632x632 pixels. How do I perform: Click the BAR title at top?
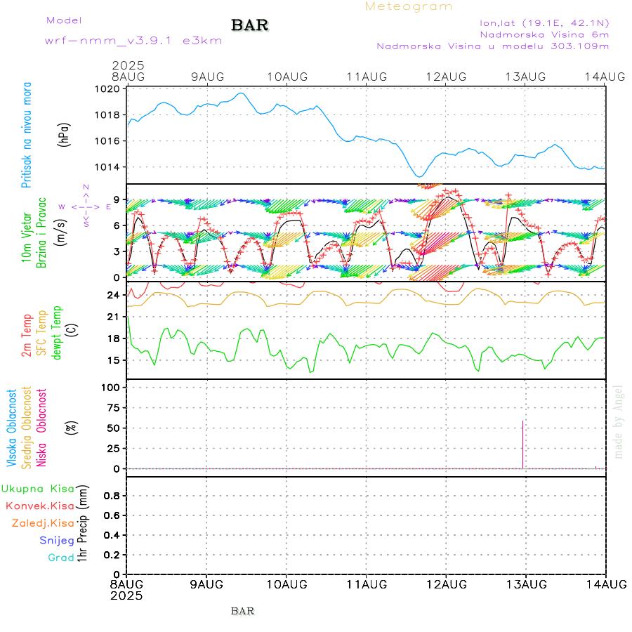(250, 26)
